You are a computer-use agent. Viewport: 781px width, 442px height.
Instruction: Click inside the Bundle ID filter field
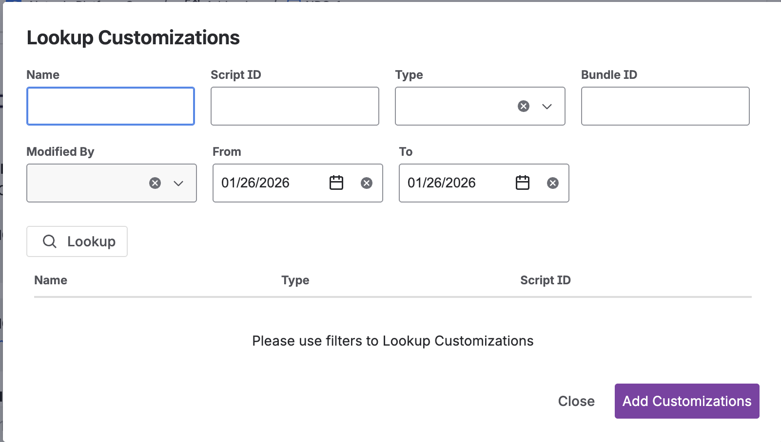665,106
